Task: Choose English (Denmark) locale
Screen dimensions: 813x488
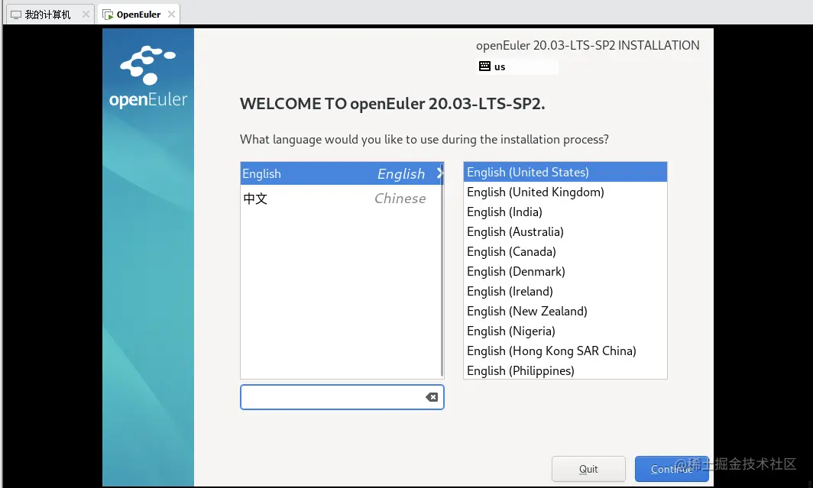Action: [565, 271]
